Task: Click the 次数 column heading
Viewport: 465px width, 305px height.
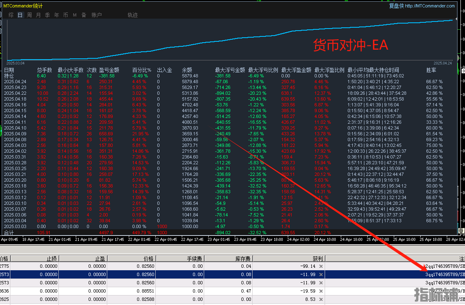Action: pyautogui.click(x=92, y=70)
